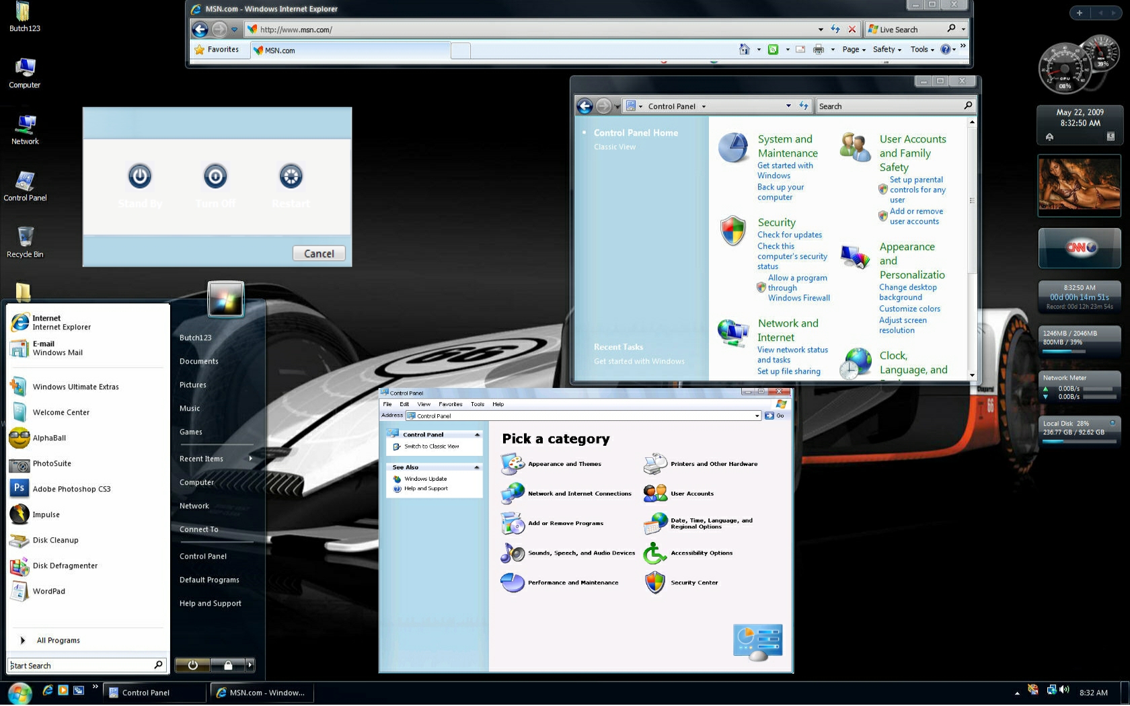Click the Help question mark icon in IE

[946, 49]
